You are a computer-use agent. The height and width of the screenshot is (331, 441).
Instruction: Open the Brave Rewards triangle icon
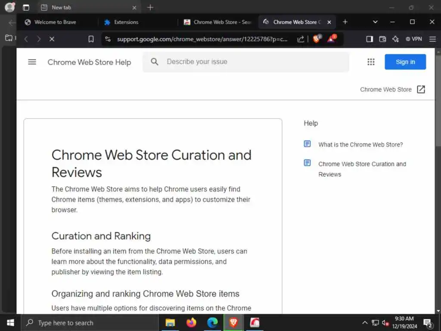332,38
